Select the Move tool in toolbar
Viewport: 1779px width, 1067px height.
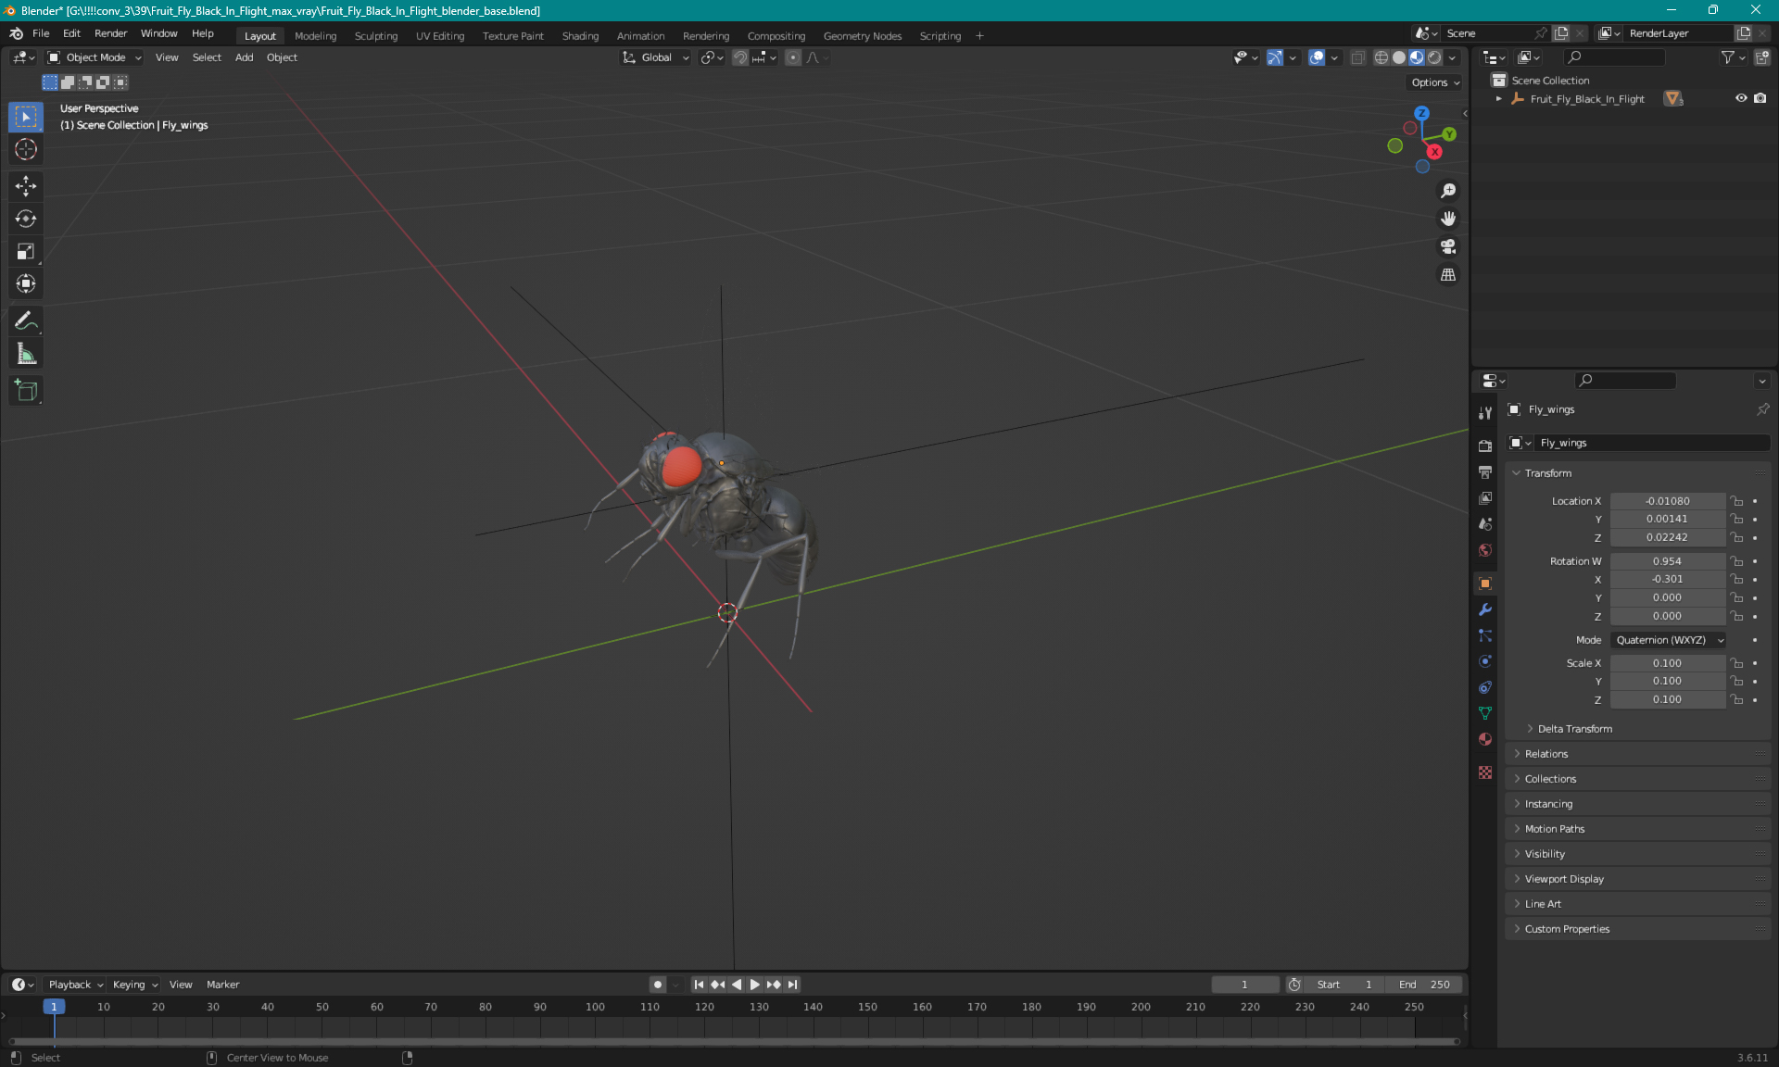point(27,187)
